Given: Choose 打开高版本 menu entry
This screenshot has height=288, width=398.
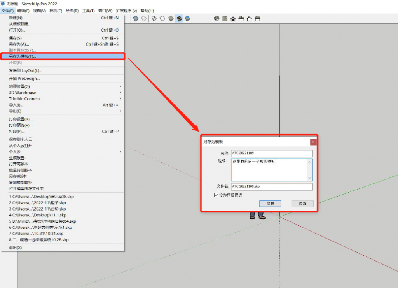Looking at the screenshot, I should click(63, 164).
